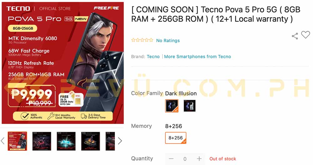The width and height of the screenshot is (313, 165).
Task: Choose the 8+256 memory option
Action: pos(176,138)
